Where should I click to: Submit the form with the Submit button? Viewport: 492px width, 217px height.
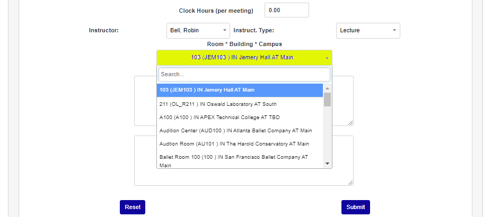point(355,207)
